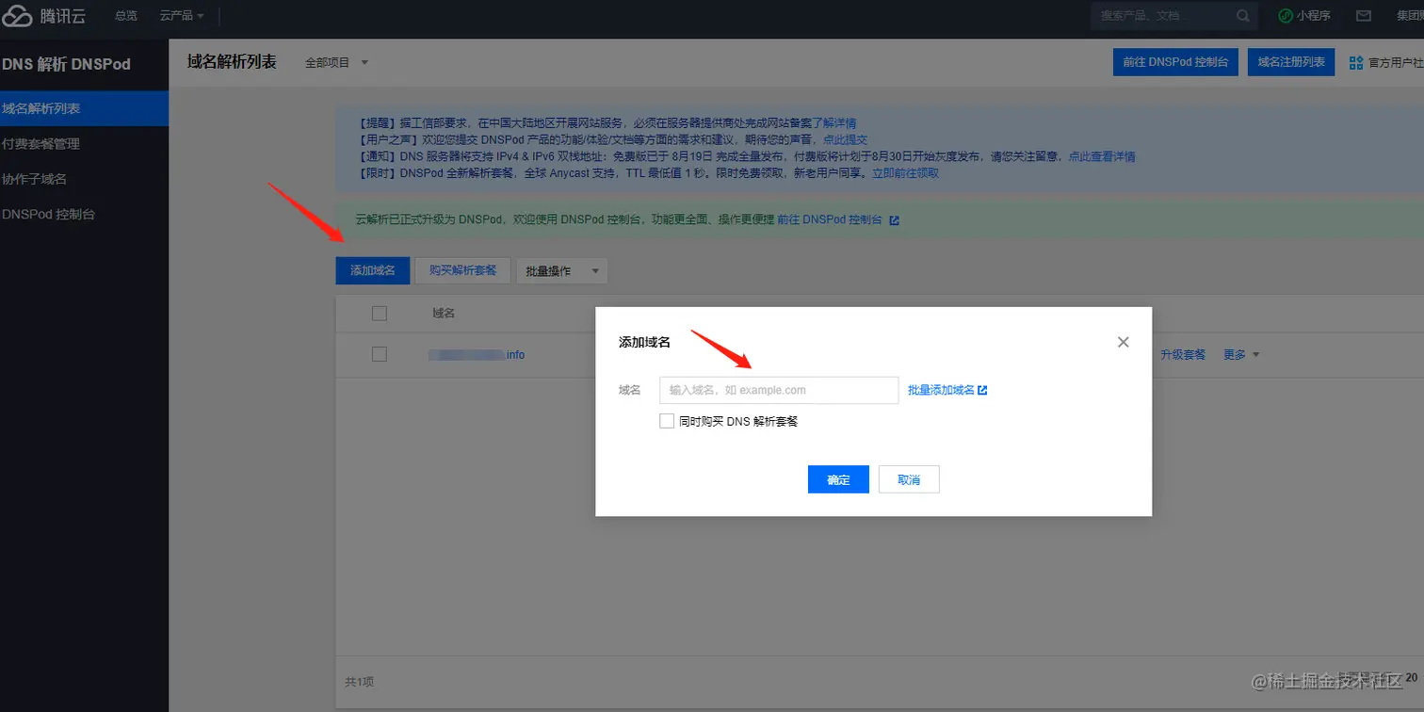Toggle the select-all checkbox in table header
The height and width of the screenshot is (712, 1424).
click(380, 313)
